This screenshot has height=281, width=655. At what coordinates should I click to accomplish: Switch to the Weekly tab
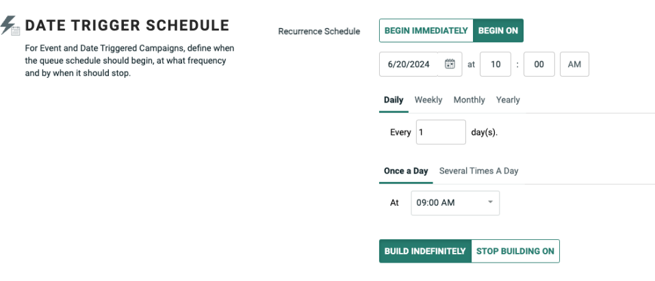pyautogui.click(x=428, y=100)
